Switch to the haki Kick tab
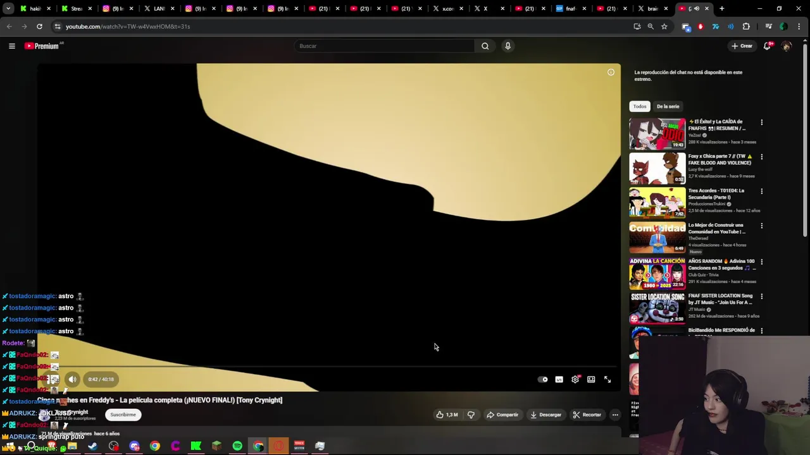810x455 pixels. 35,9
